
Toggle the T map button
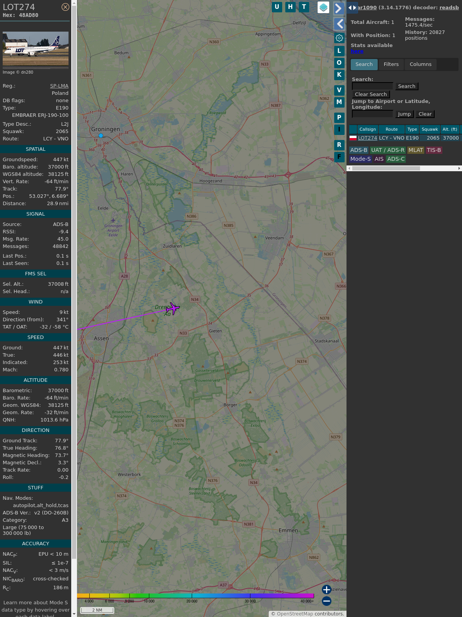coord(304,7)
